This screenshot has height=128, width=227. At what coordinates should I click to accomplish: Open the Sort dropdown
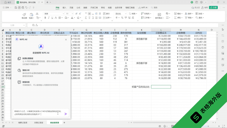pyautogui.click(x=189, y=14)
